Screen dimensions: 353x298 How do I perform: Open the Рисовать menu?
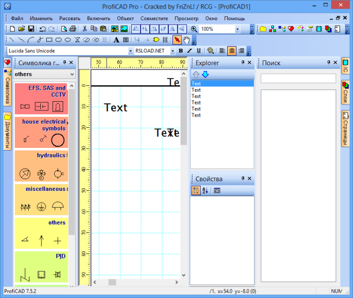coord(70,19)
